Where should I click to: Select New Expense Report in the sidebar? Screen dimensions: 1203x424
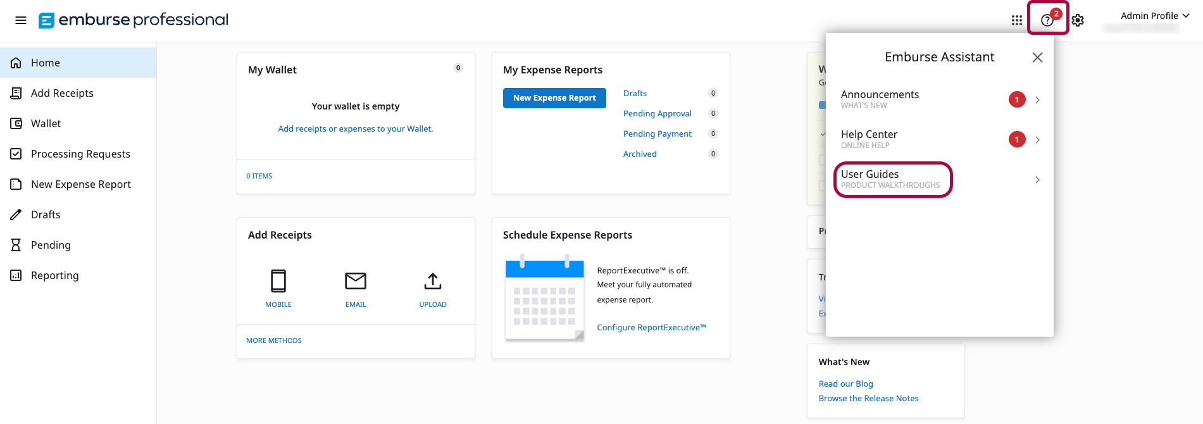[x=78, y=184]
